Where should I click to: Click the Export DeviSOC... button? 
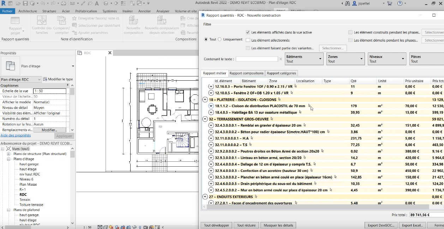pos(381,225)
